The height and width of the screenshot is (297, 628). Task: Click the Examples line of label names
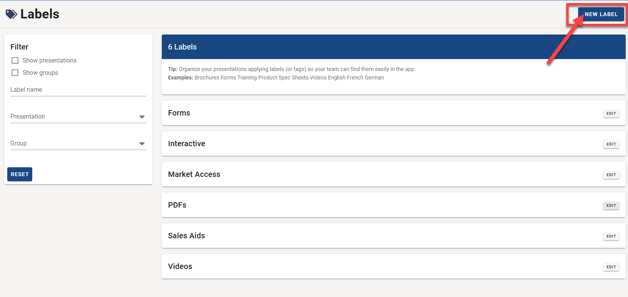pyautogui.click(x=276, y=78)
